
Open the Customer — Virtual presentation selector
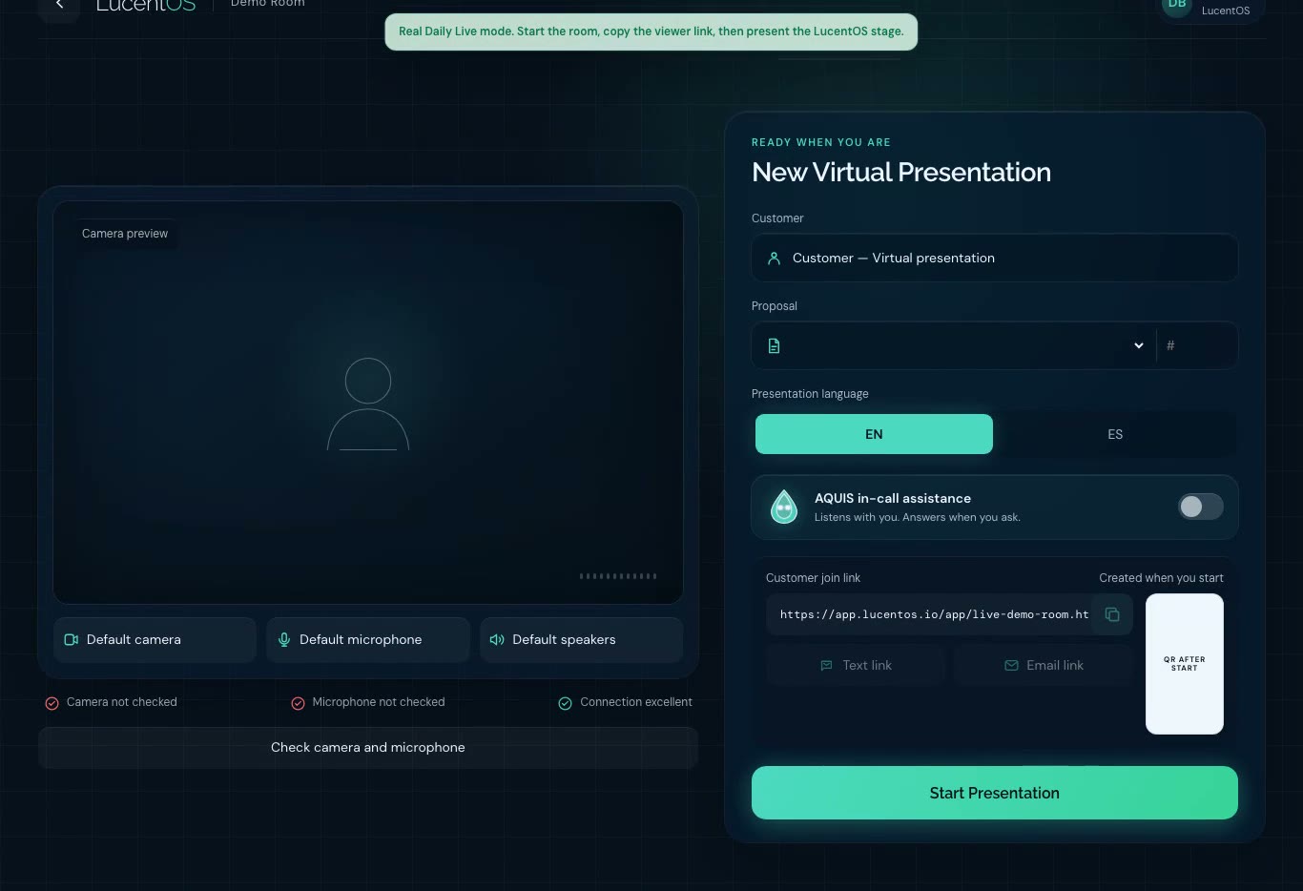pyautogui.click(x=995, y=258)
